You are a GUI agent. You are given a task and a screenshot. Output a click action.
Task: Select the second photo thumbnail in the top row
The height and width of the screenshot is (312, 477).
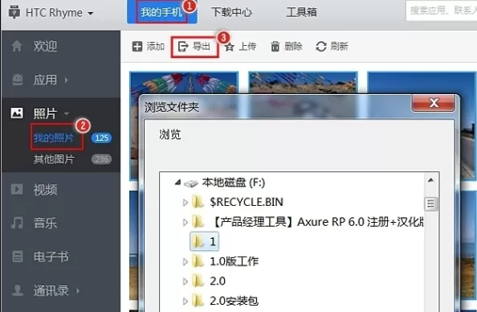303,83
